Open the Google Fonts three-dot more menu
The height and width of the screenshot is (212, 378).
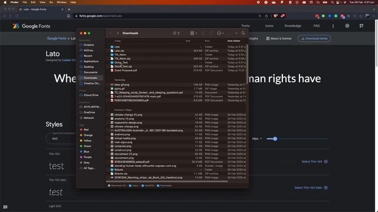333,26
